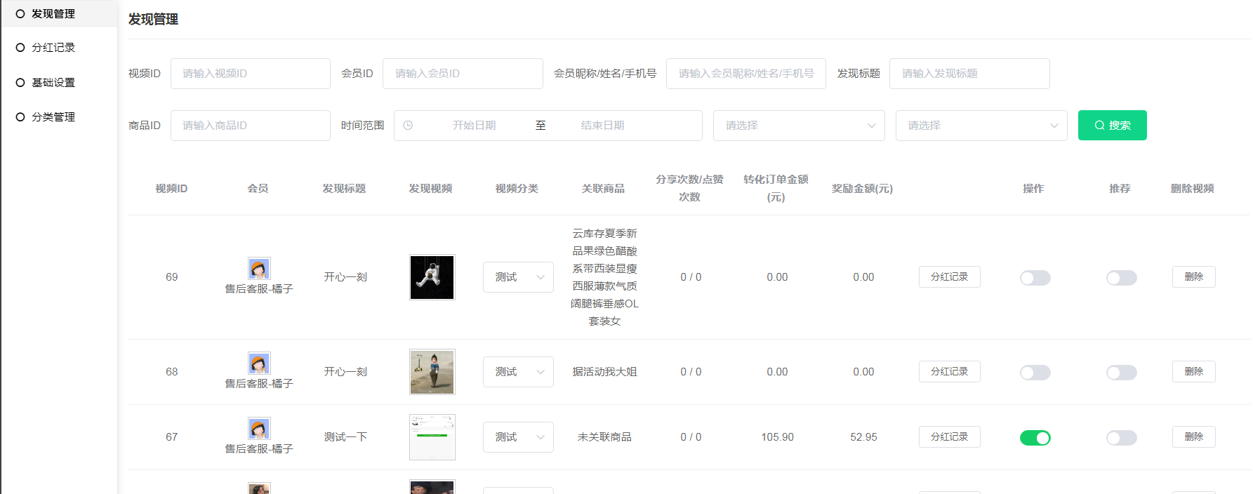Open the second 请选择 dropdown beside 搜索
Image resolution: width=1253 pixels, height=494 pixels.
(x=981, y=126)
